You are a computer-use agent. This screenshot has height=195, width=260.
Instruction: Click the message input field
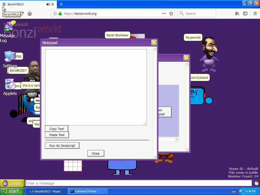pyautogui.click(x=139, y=183)
